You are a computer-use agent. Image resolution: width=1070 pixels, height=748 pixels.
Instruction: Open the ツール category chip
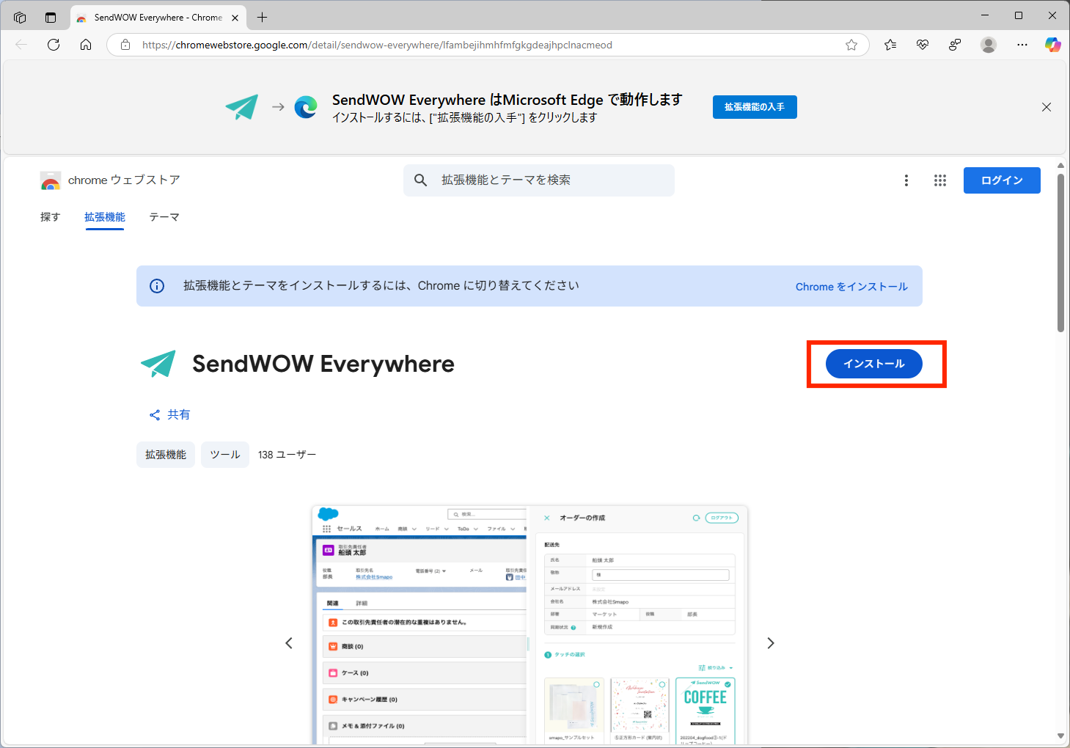tap(225, 455)
